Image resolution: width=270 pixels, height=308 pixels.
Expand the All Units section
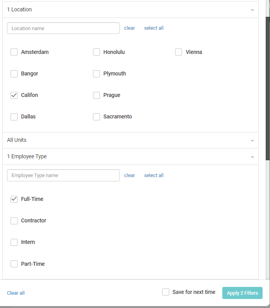pyautogui.click(x=252, y=140)
